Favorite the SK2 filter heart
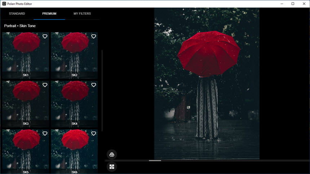 pyautogui.click(x=94, y=36)
